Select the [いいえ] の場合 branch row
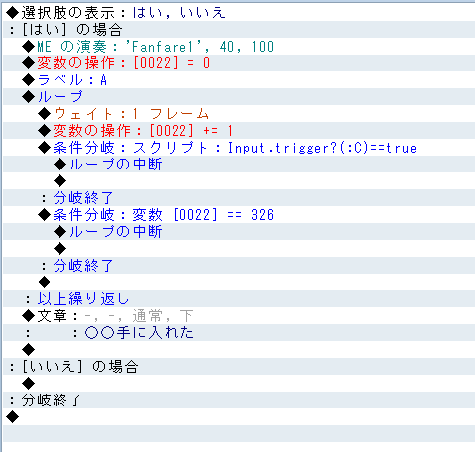The height and width of the screenshot is (452, 475). (x=239, y=367)
